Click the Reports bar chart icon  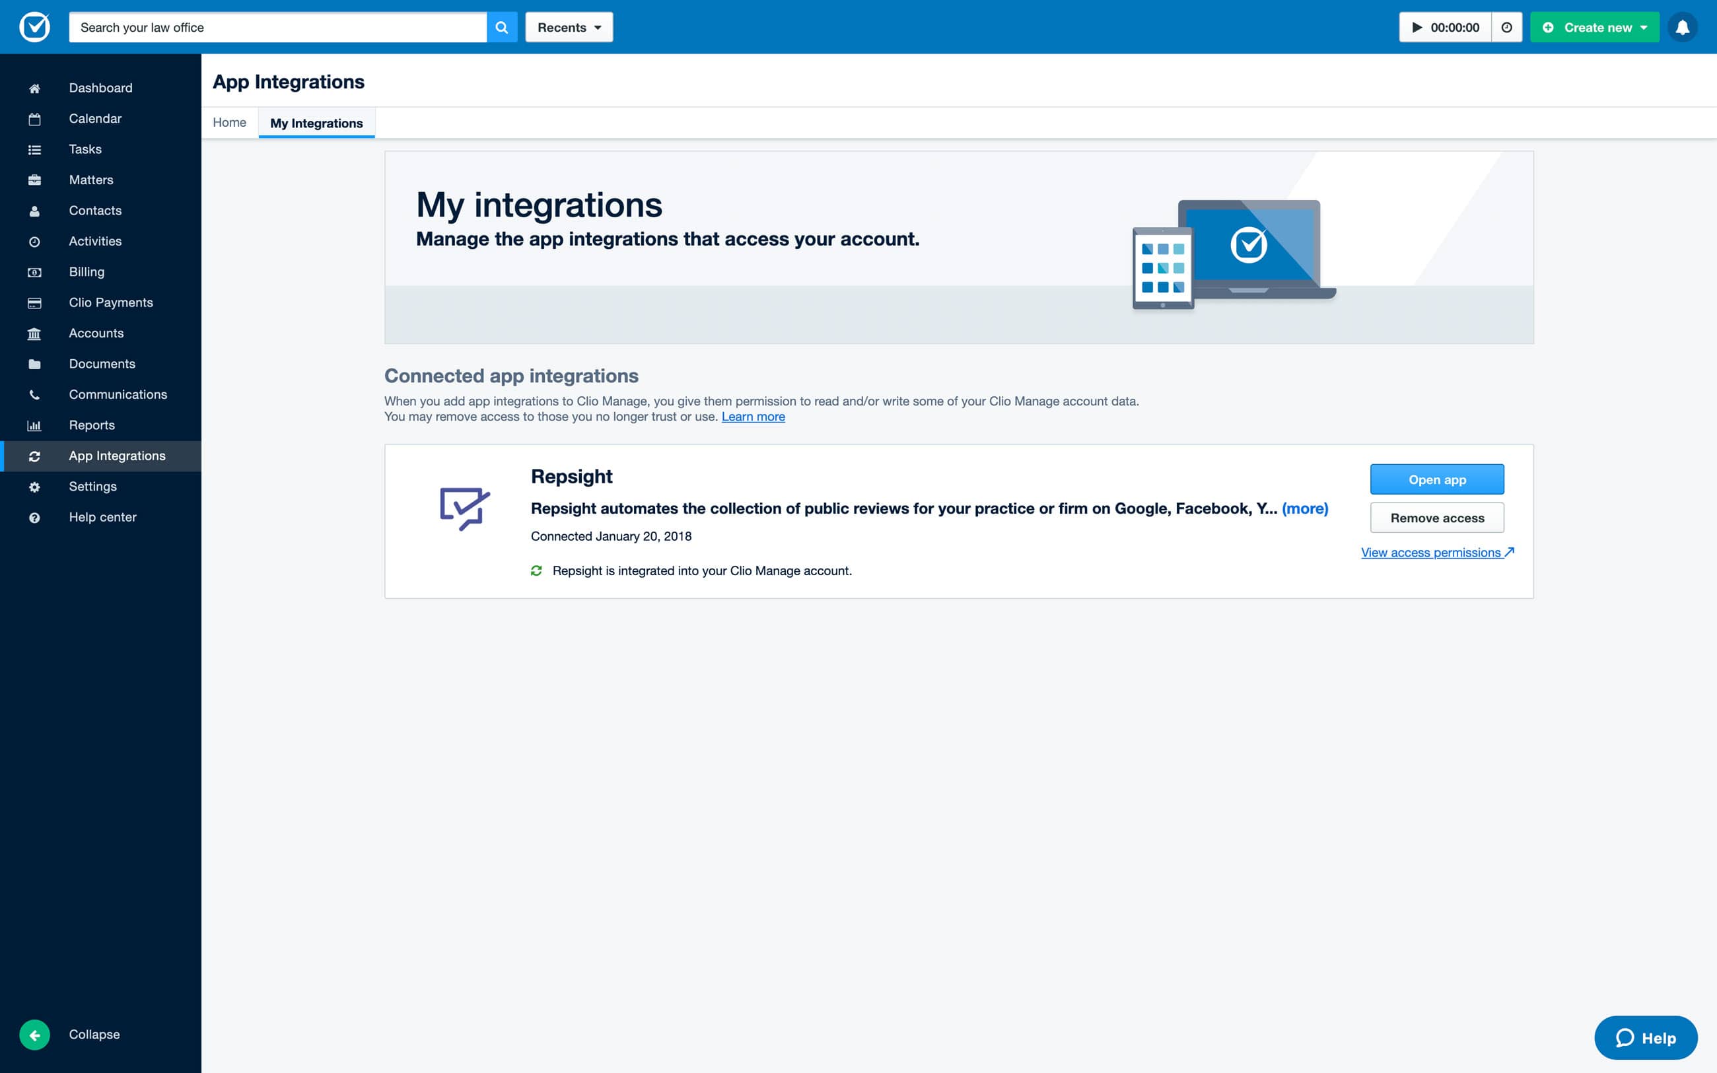[34, 425]
